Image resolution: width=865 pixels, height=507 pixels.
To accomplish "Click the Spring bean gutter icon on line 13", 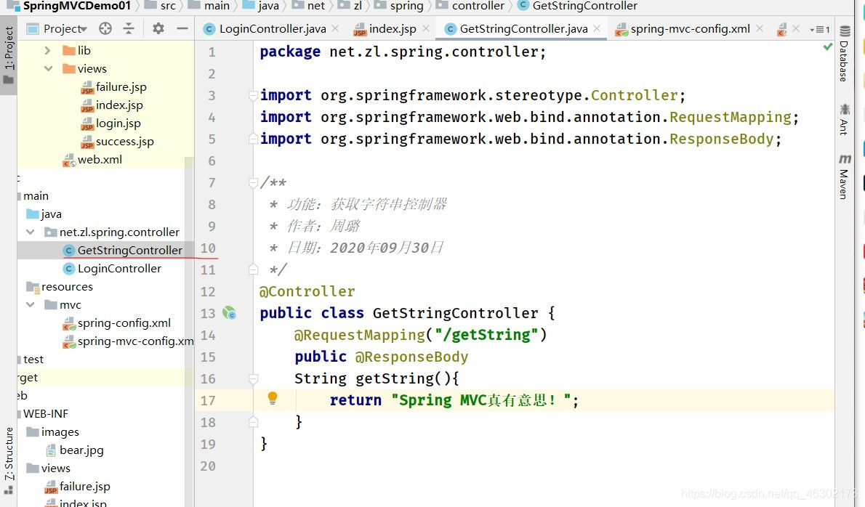I will click(x=229, y=313).
